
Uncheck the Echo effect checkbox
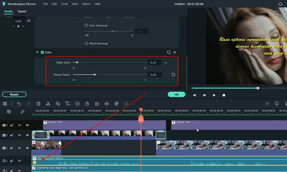pos(42,52)
